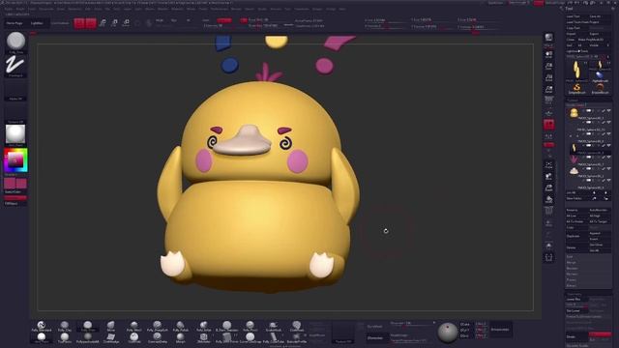
Task: Select the Folly_Pinch brush
Action: [250, 327]
